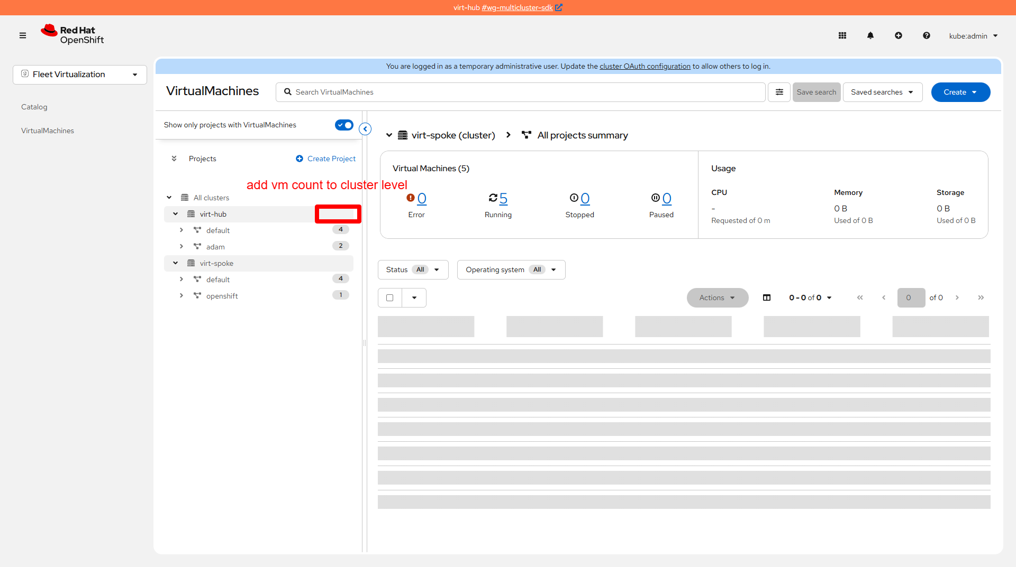1016x567 pixels.
Task: Open the items per page dropdown
Action: [x=810, y=298]
